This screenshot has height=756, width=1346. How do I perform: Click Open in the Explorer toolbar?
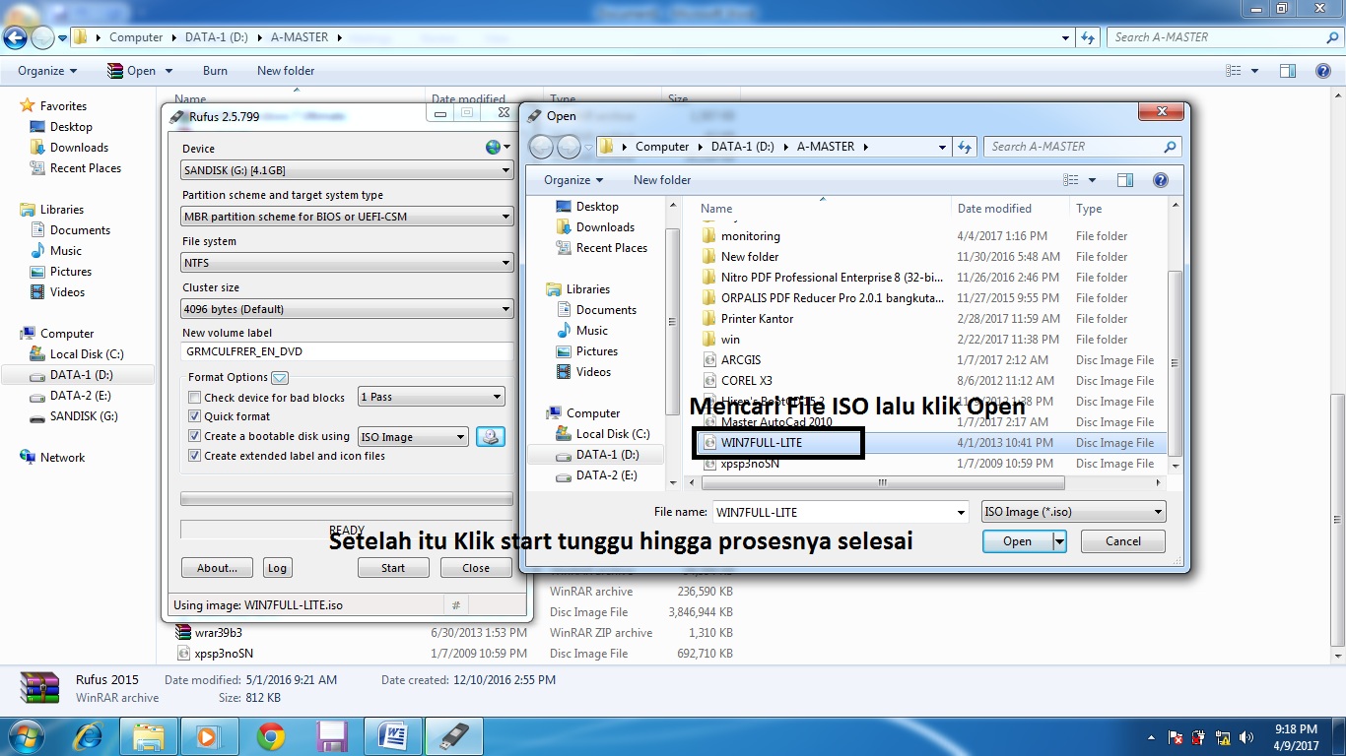click(140, 71)
